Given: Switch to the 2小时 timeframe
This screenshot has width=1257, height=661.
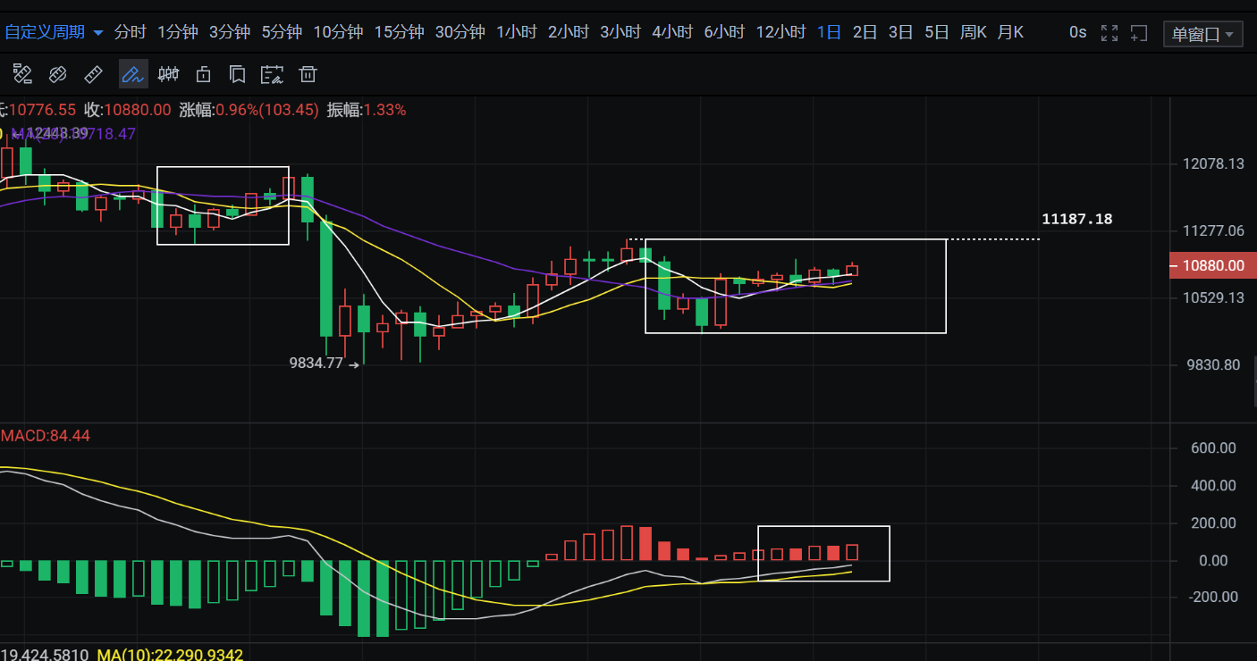Looking at the screenshot, I should (x=568, y=32).
